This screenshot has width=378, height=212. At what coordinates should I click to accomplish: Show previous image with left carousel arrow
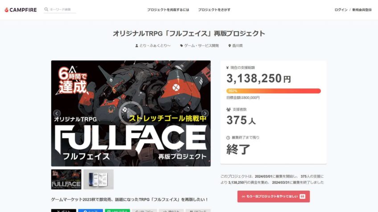[57, 113]
